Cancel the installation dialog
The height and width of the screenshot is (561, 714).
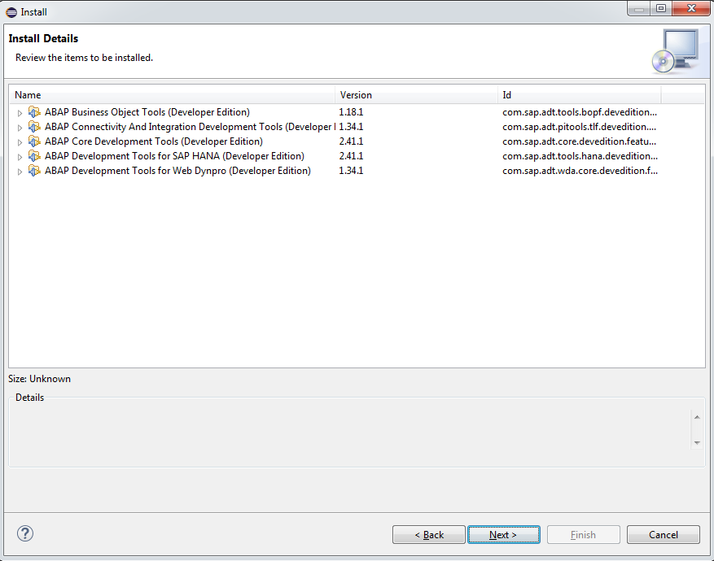[663, 535]
